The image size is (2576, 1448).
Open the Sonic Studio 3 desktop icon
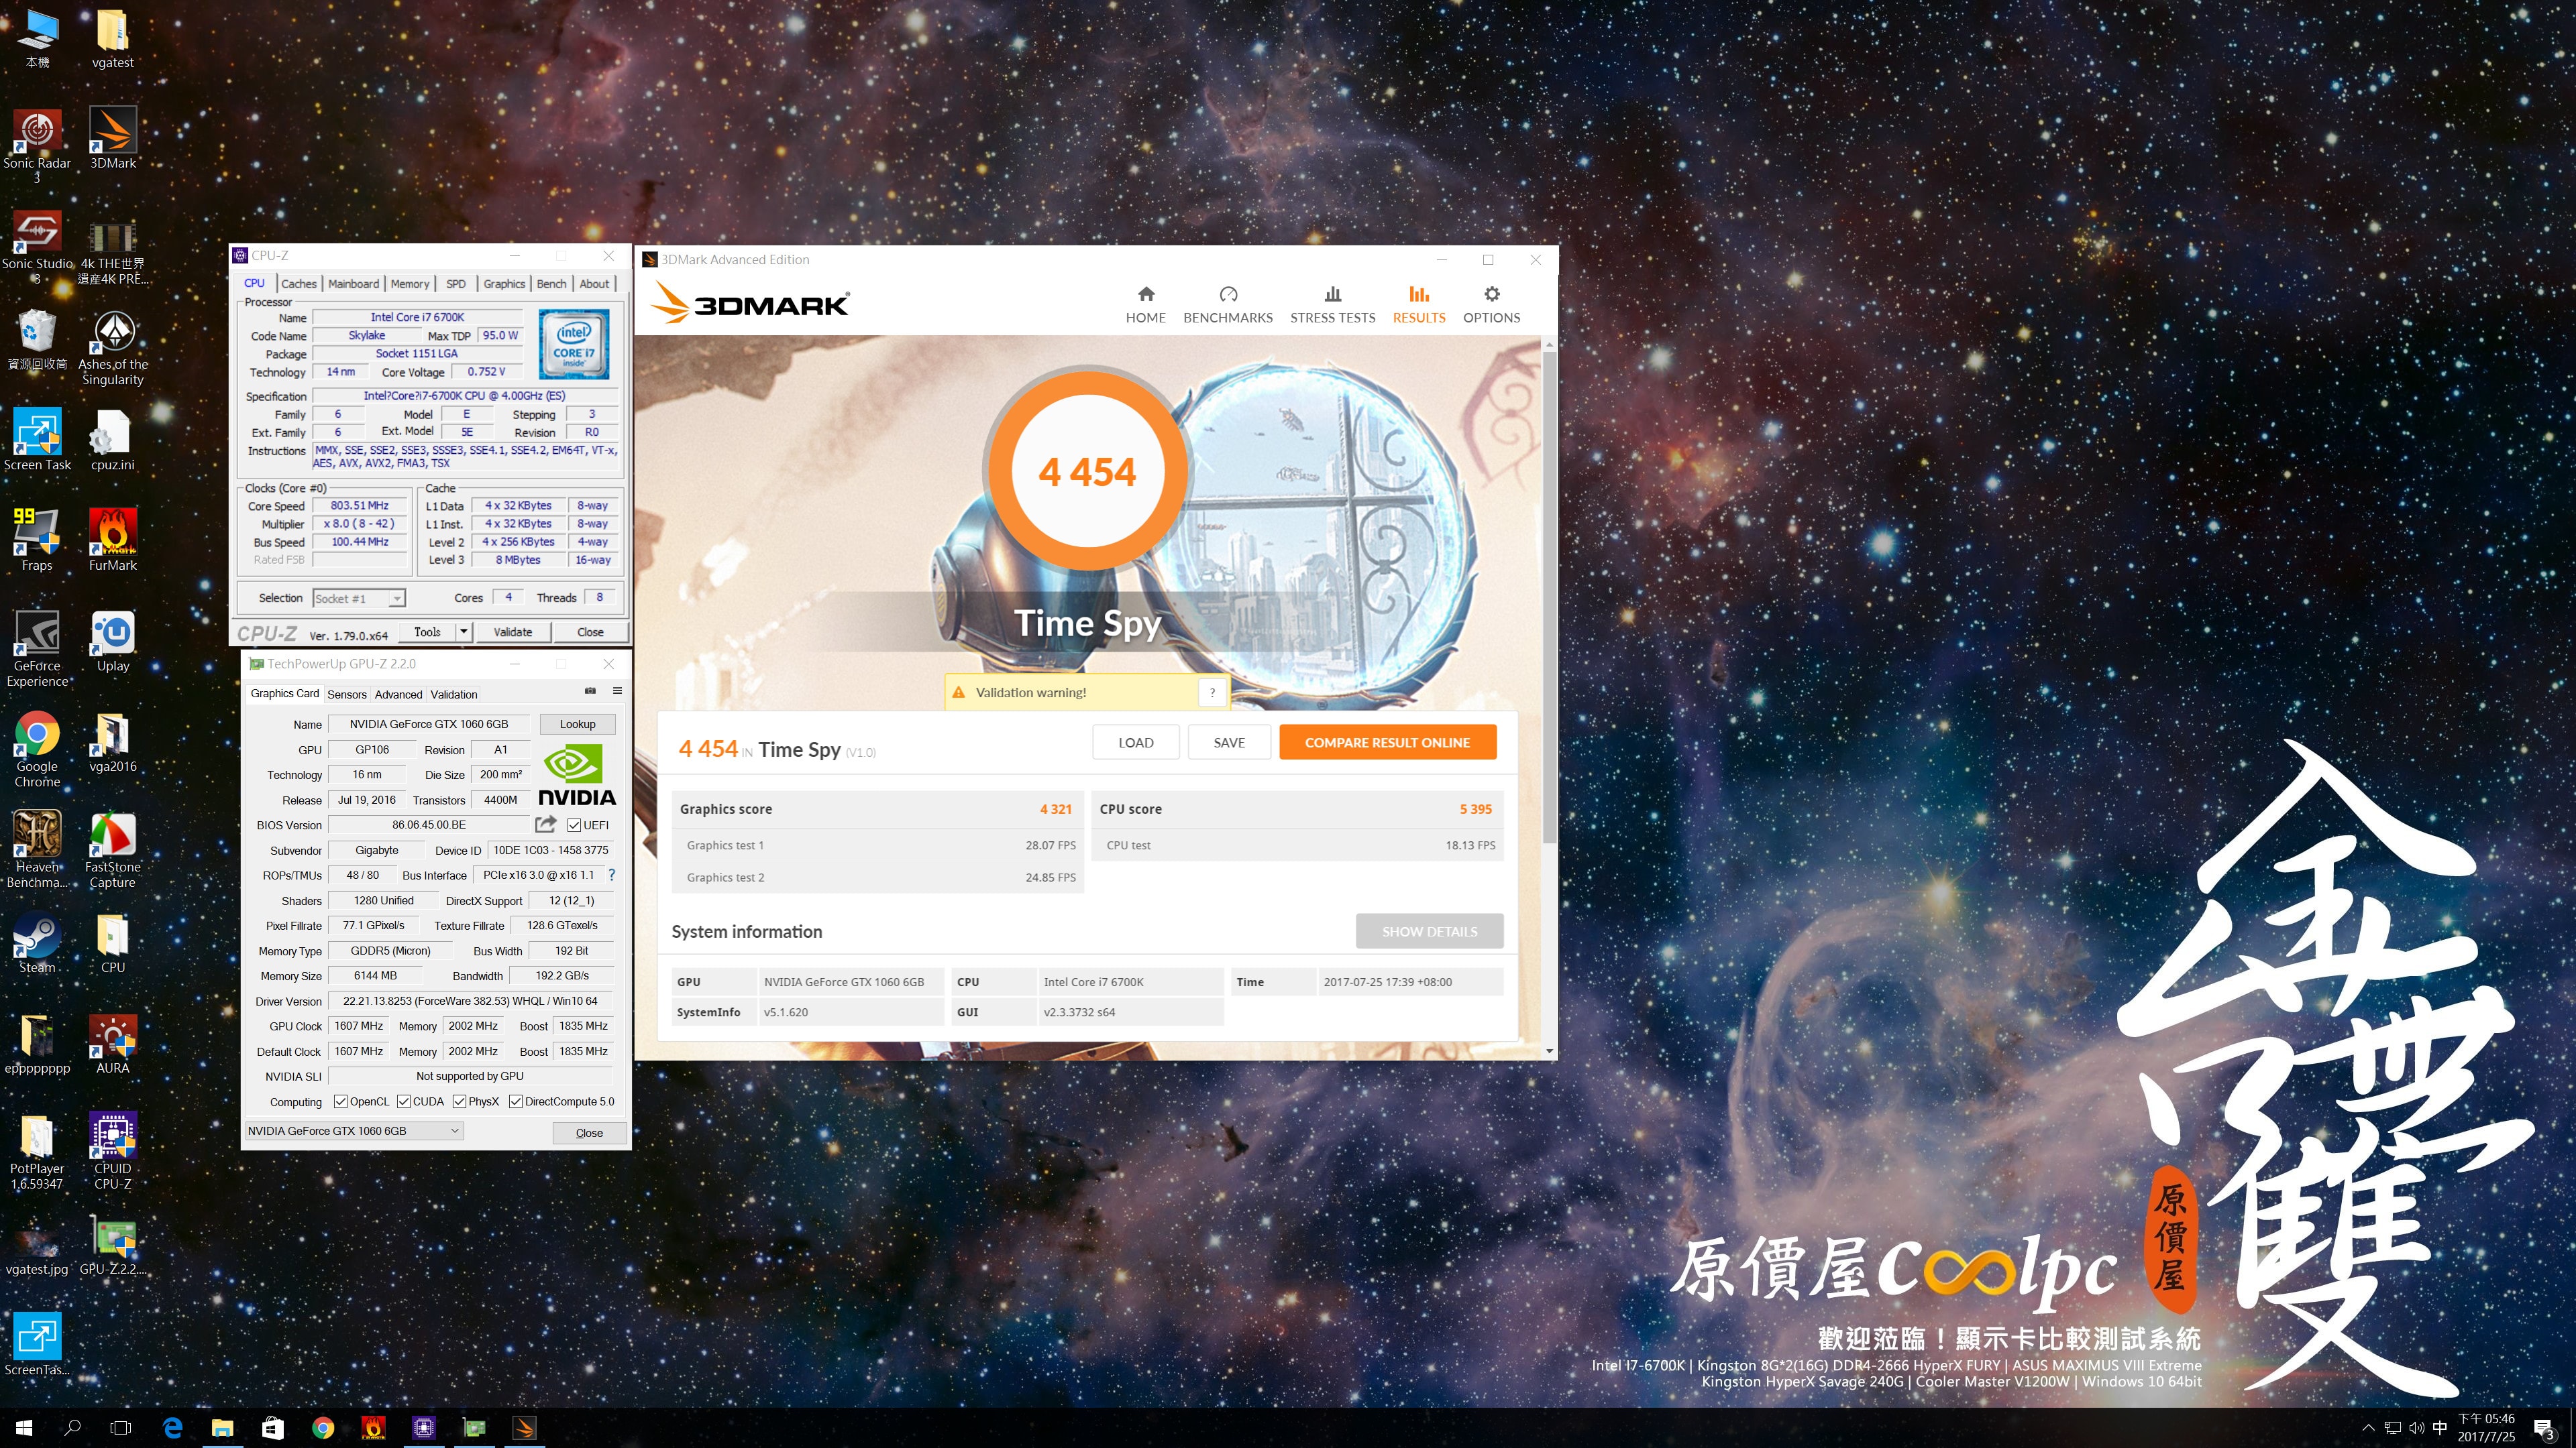coord(37,246)
